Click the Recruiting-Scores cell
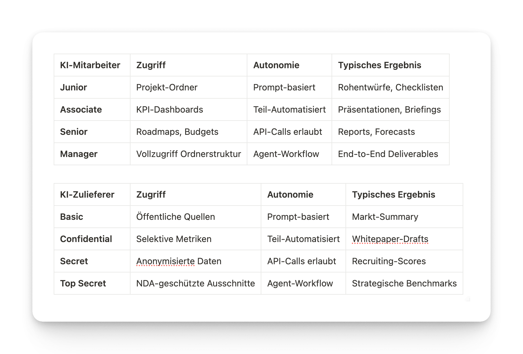Image resolution: width=523 pixels, height=354 pixels. [404, 261]
